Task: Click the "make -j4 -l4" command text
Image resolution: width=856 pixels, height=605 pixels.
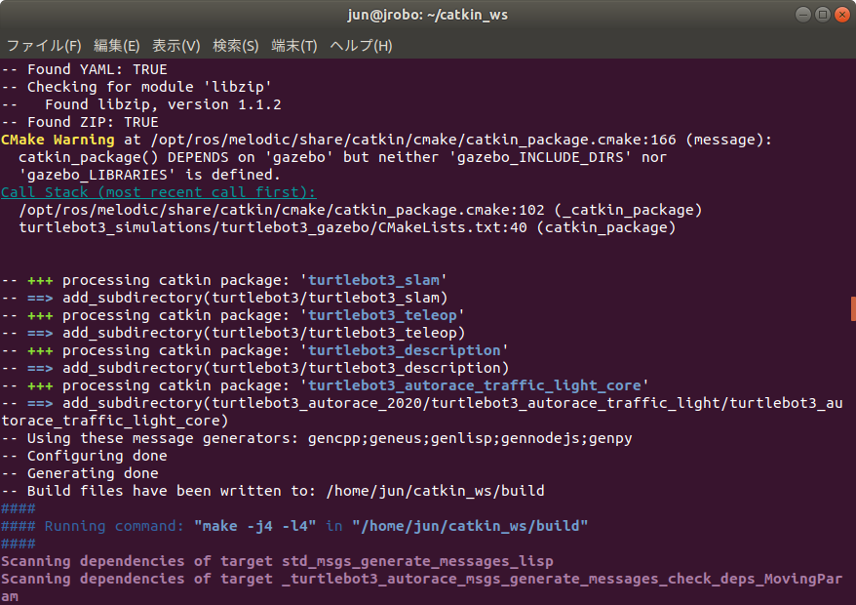Action: (254, 526)
